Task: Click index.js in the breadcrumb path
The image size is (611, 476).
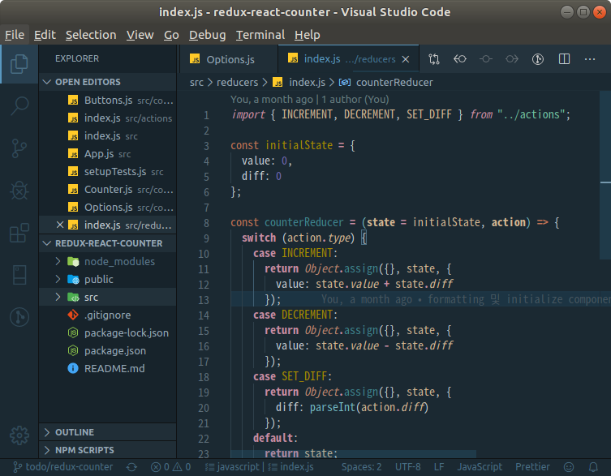Action: tap(299, 83)
